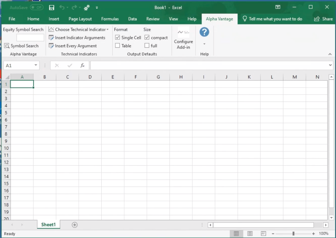
Task: Toggle AutoSave switch
Action: click(x=37, y=7)
